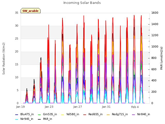Click the black PAR_in legend swatch
This screenshot has height=124, width=165.
[x=39, y=119]
